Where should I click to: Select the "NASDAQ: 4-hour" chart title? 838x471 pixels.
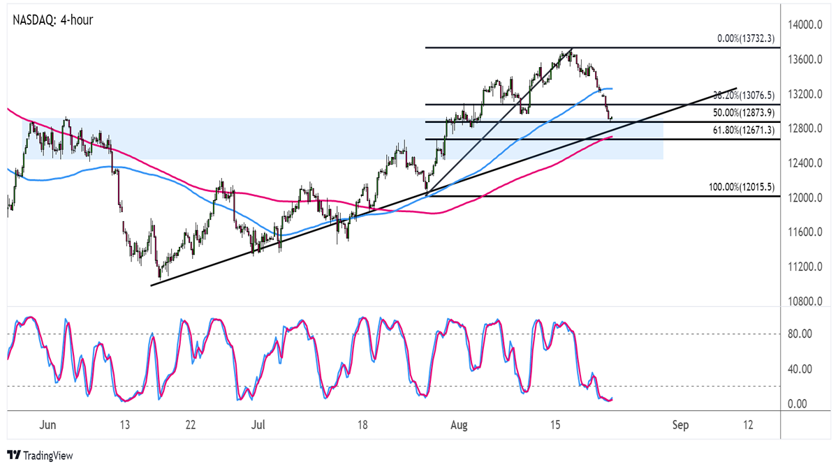pos(53,20)
